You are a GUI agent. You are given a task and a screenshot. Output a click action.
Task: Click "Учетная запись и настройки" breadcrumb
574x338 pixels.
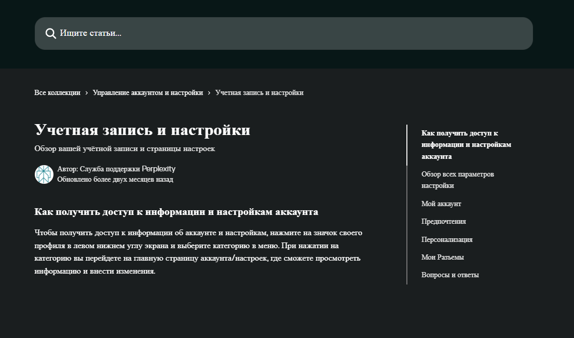point(259,92)
